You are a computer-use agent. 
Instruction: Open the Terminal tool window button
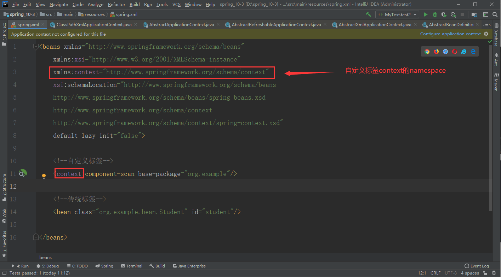click(x=131, y=266)
